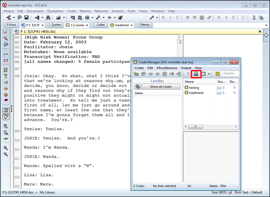
Task: Select the testing code in the list
Action: [194, 88]
